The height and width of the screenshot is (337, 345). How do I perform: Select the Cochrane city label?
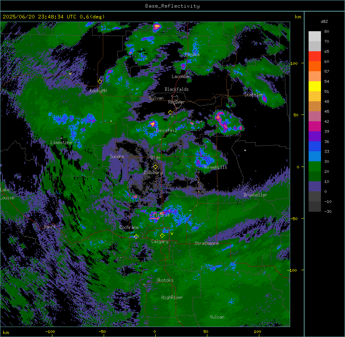(129, 227)
